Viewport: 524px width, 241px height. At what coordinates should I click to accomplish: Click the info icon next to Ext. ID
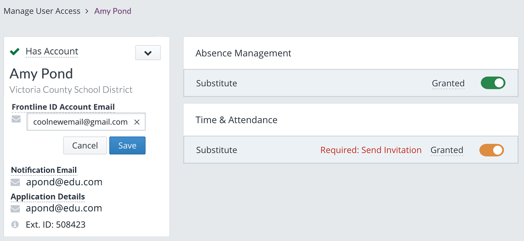click(15, 225)
